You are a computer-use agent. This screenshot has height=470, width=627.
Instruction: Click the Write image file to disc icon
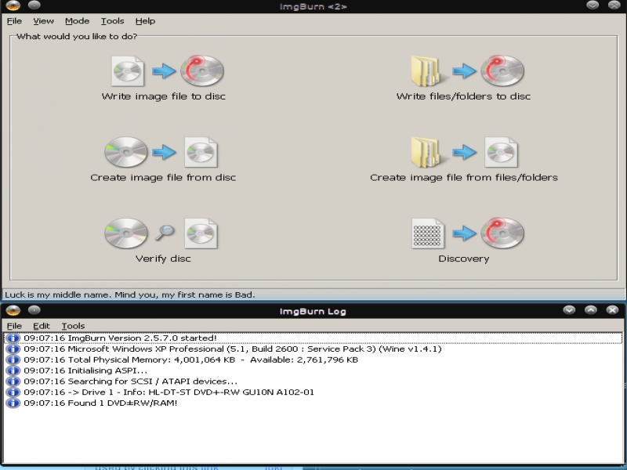click(x=163, y=71)
